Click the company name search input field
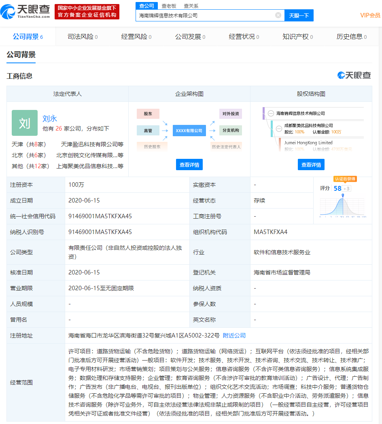The image size is (382, 424). pyautogui.click(x=206, y=15)
